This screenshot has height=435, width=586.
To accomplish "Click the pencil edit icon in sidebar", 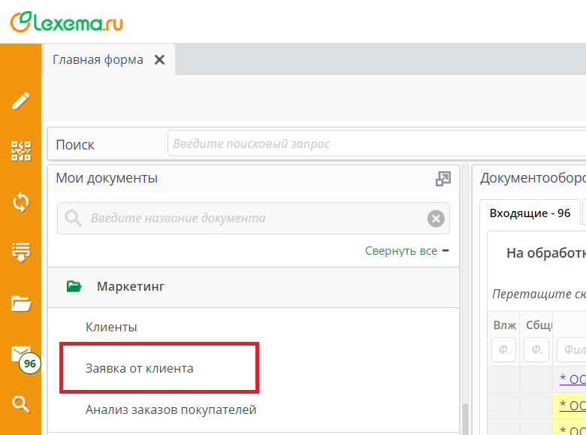I will click(21, 101).
